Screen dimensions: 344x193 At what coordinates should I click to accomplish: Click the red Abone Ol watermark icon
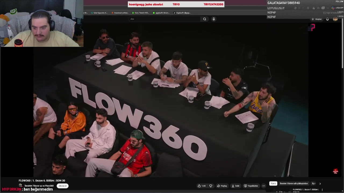[335, 171]
